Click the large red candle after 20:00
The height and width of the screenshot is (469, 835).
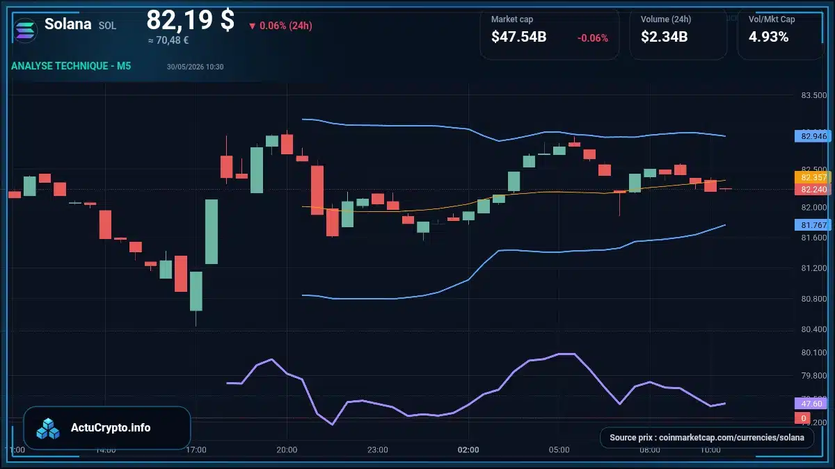(x=317, y=190)
